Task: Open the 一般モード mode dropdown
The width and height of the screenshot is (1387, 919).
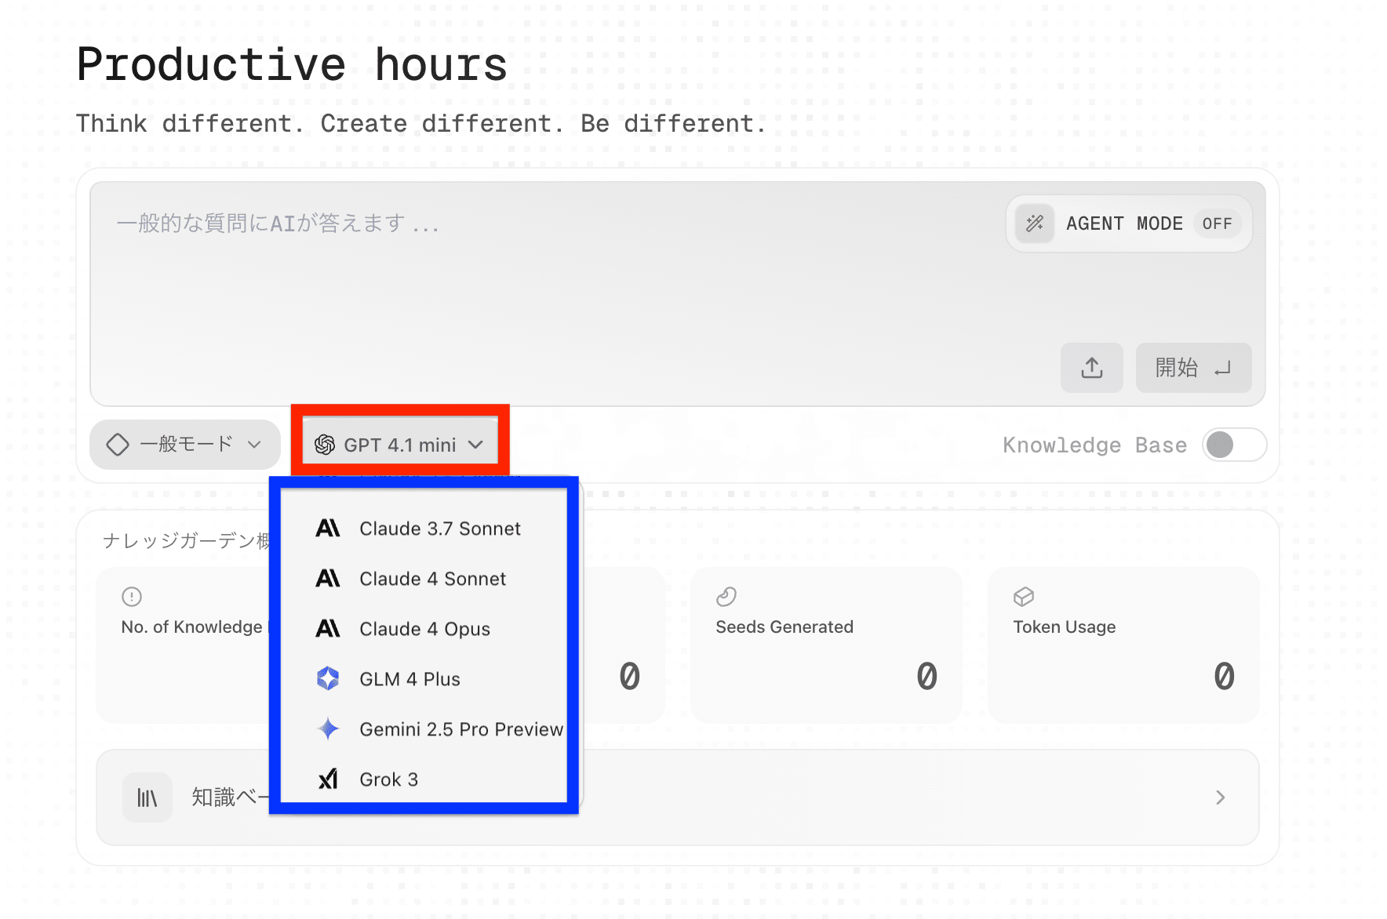Action: [x=185, y=445]
